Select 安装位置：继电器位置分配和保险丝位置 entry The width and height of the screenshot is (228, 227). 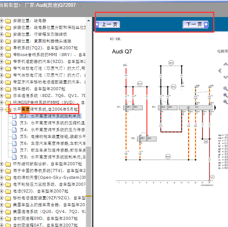[49, 27]
